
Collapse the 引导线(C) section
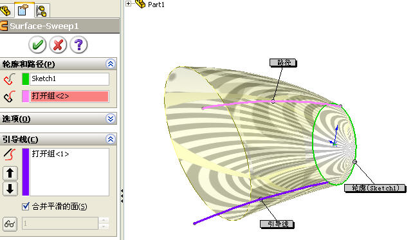click(111, 139)
